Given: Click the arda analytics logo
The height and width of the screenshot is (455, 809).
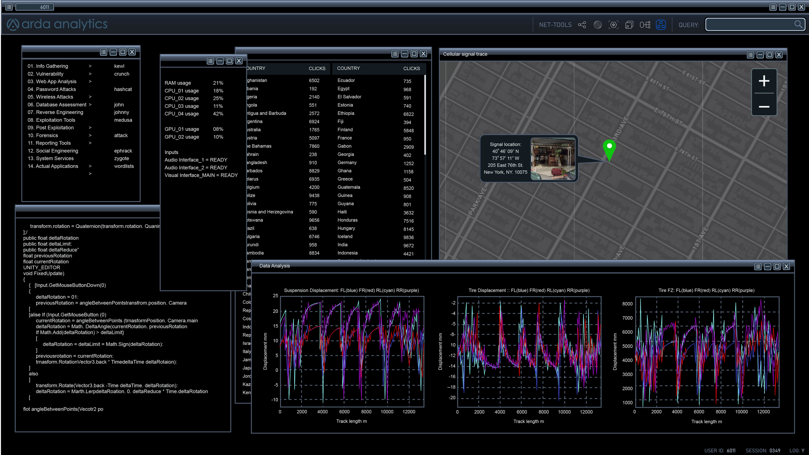Looking at the screenshot, I should pos(57,24).
